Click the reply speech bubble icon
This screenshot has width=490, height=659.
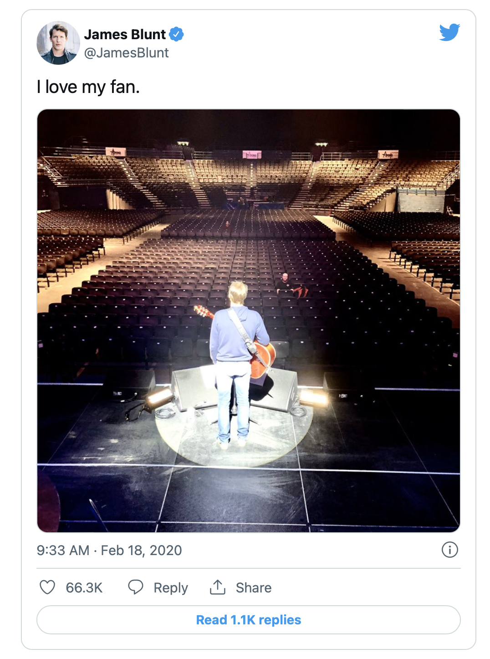(136, 587)
